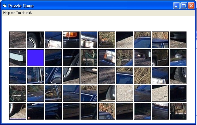Select the side mirror tile in fourth row
Viewport: 197px width, 125px height.
(x=107, y=94)
